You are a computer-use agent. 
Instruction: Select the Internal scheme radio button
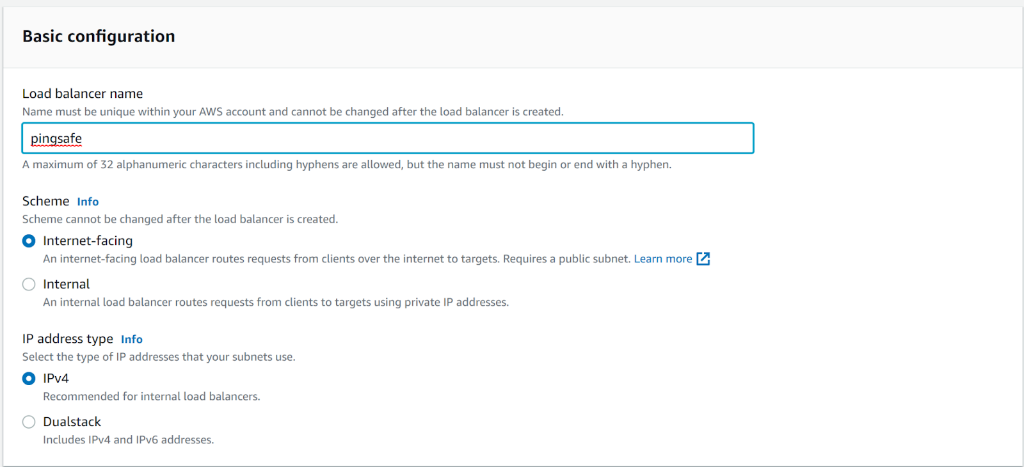(29, 285)
